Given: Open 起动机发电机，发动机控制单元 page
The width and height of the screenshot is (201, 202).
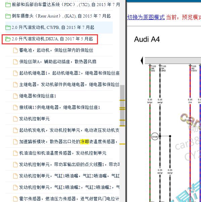Looking at the screenshot, I should pos(69,130).
